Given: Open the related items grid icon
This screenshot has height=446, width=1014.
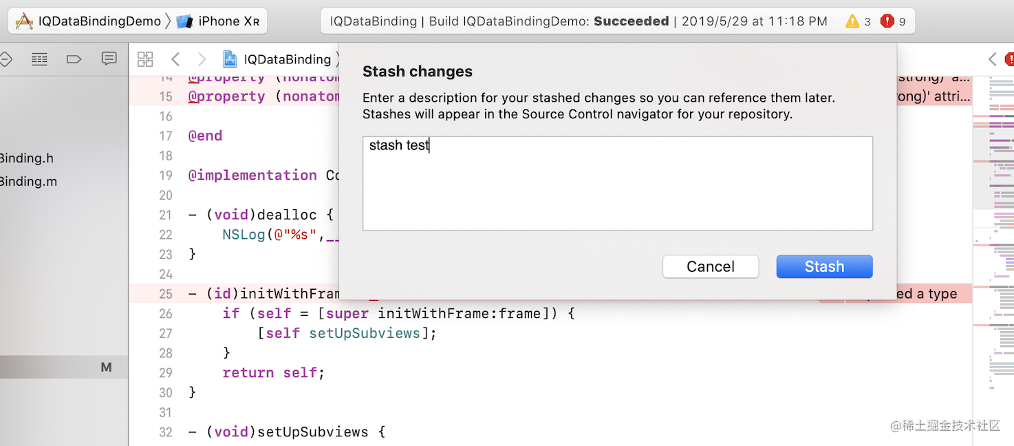Looking at the screenshot, I should [x=145, y=59].
